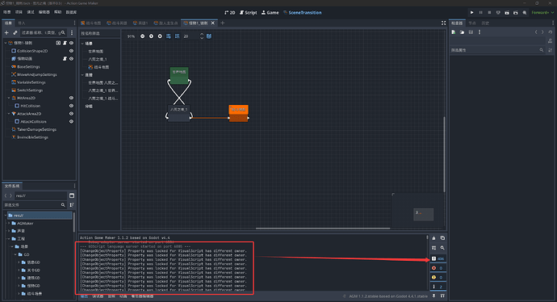This screenshot has height=302, width=557.
Task: Run a specific scene clapper icon
Action: click(x=516, y=12)
